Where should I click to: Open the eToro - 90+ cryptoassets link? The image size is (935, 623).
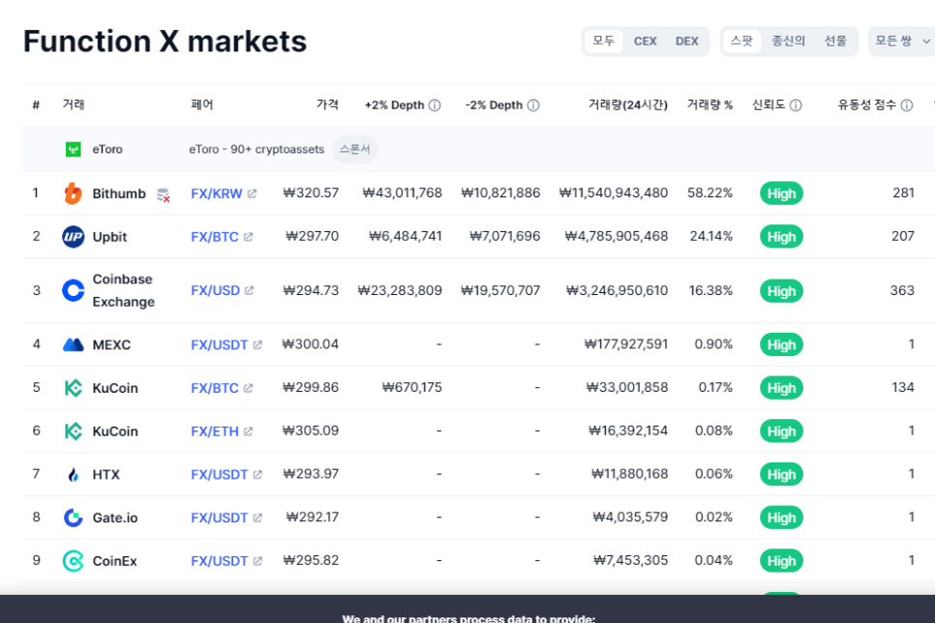(256, 149)
